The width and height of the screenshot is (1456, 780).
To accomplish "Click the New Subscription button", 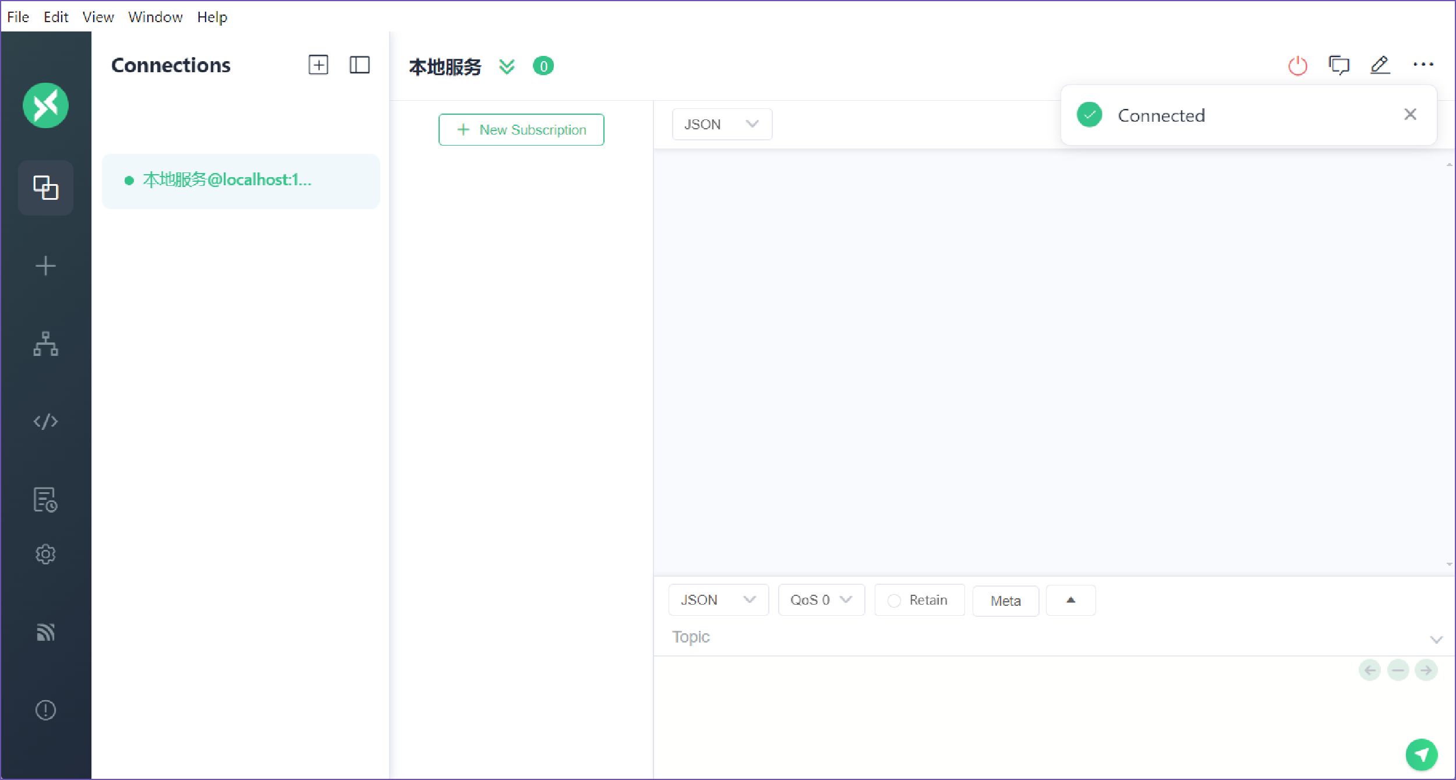I will 521,130.
